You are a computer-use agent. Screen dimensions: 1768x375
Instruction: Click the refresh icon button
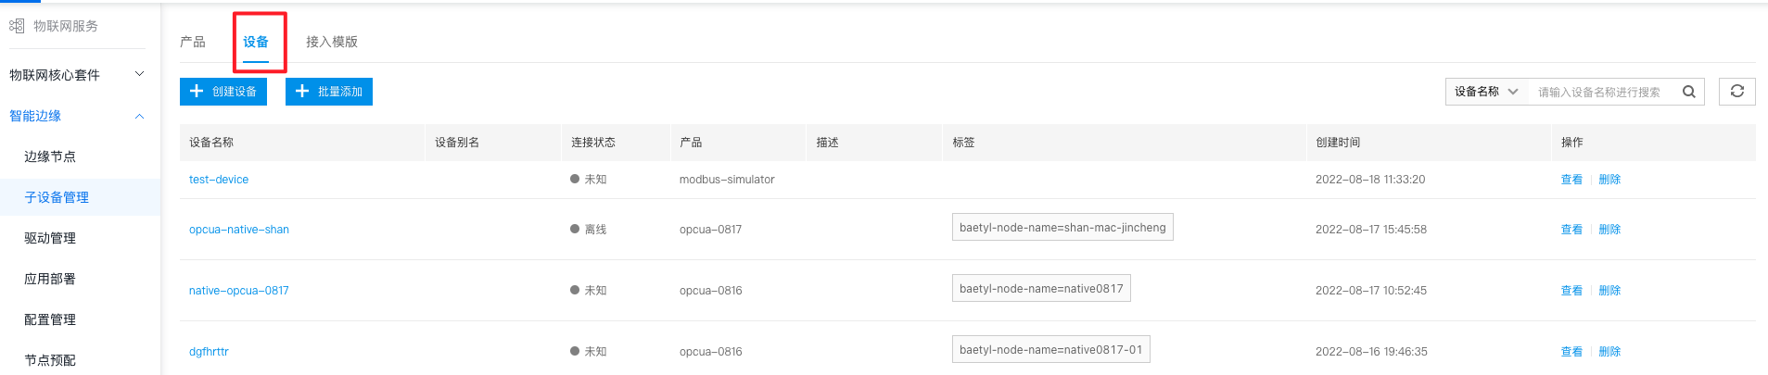[x=1737, y=92]
